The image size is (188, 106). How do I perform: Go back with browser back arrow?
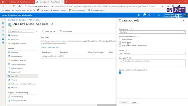[3, 6]
